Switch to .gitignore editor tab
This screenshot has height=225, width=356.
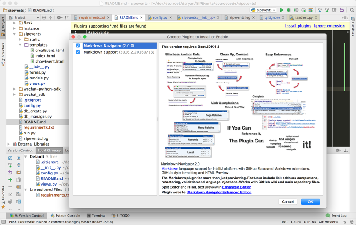coord(272,17)
